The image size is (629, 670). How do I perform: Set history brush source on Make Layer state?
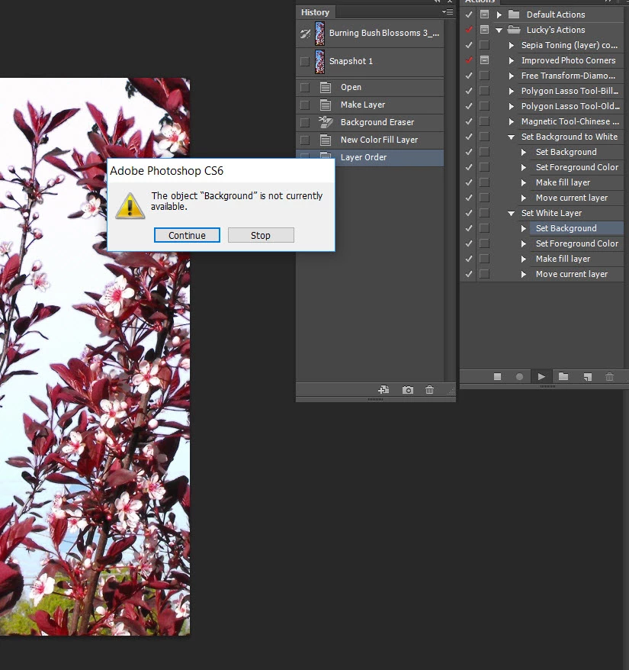304,105
